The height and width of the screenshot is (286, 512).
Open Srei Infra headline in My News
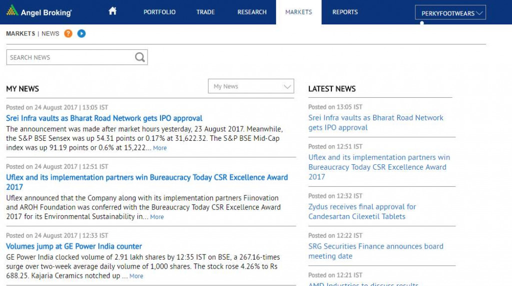click(104, 118)
